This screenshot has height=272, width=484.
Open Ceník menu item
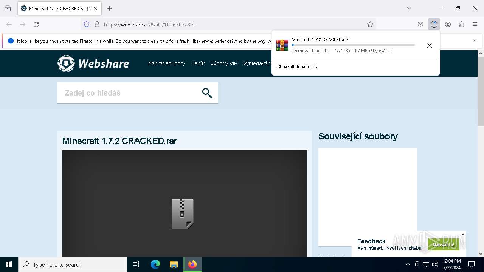197,63
